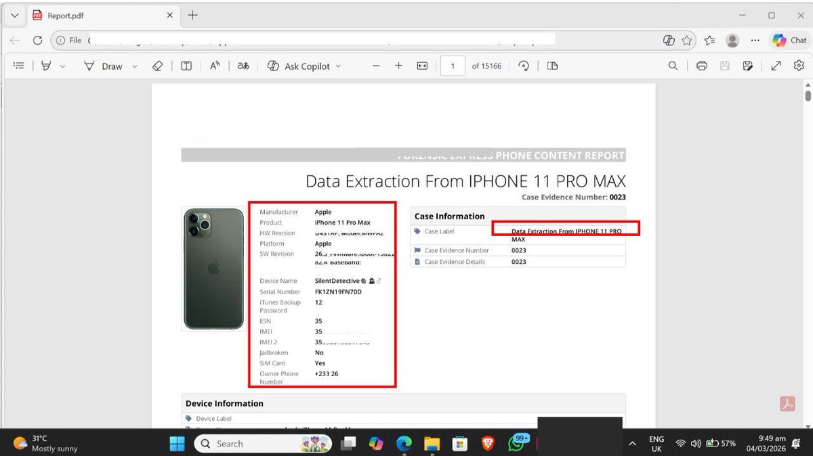Zoom in with the plus button
The image size is (813, 456).
(x=398, y=66)
